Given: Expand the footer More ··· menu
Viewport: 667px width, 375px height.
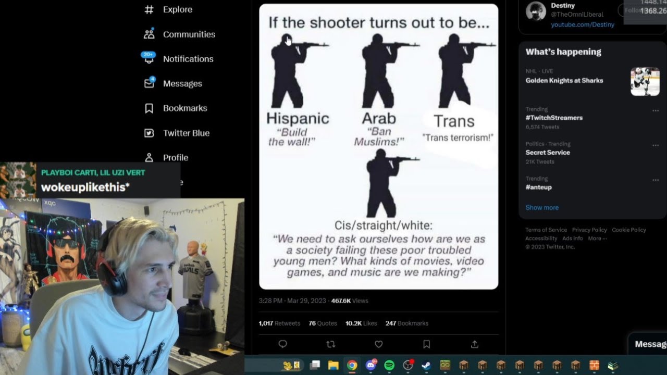Looking at the screenshot, I should [x=598, y=238].
